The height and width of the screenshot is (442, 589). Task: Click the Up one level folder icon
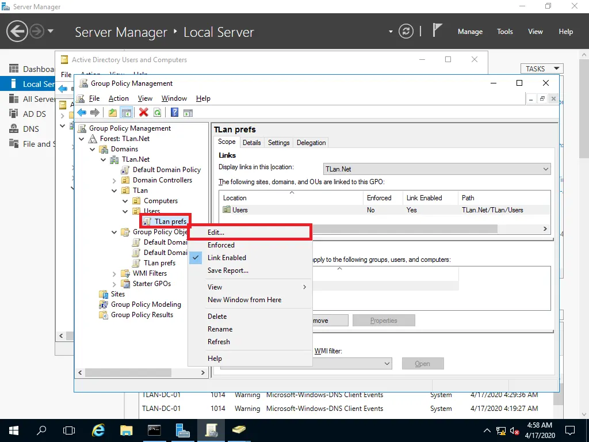(x=112, y=112)
